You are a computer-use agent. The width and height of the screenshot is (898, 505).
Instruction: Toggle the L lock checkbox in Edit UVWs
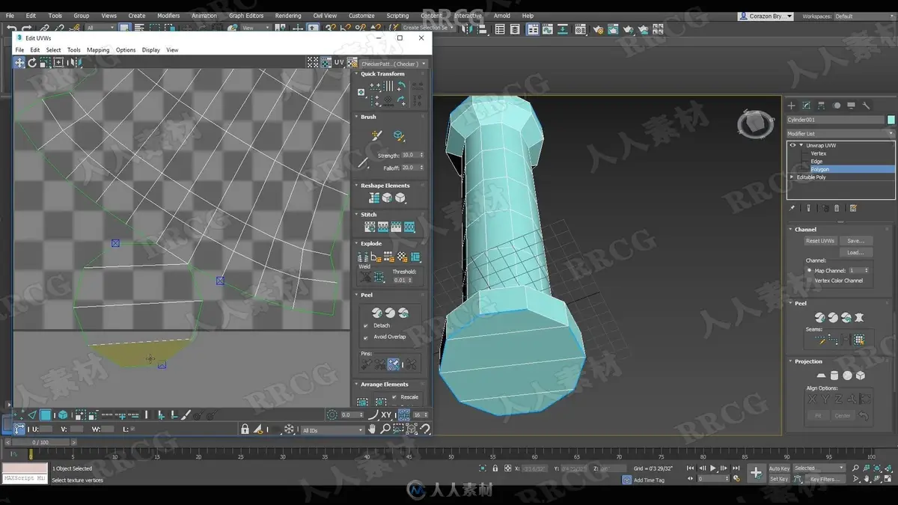coord(134,429)
